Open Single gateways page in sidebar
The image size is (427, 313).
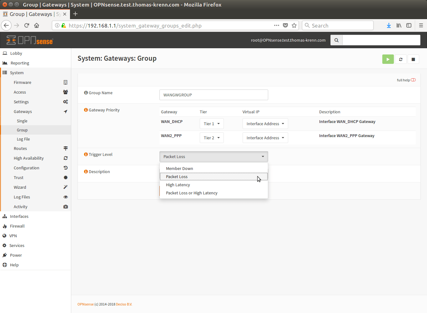pos(22,121)
